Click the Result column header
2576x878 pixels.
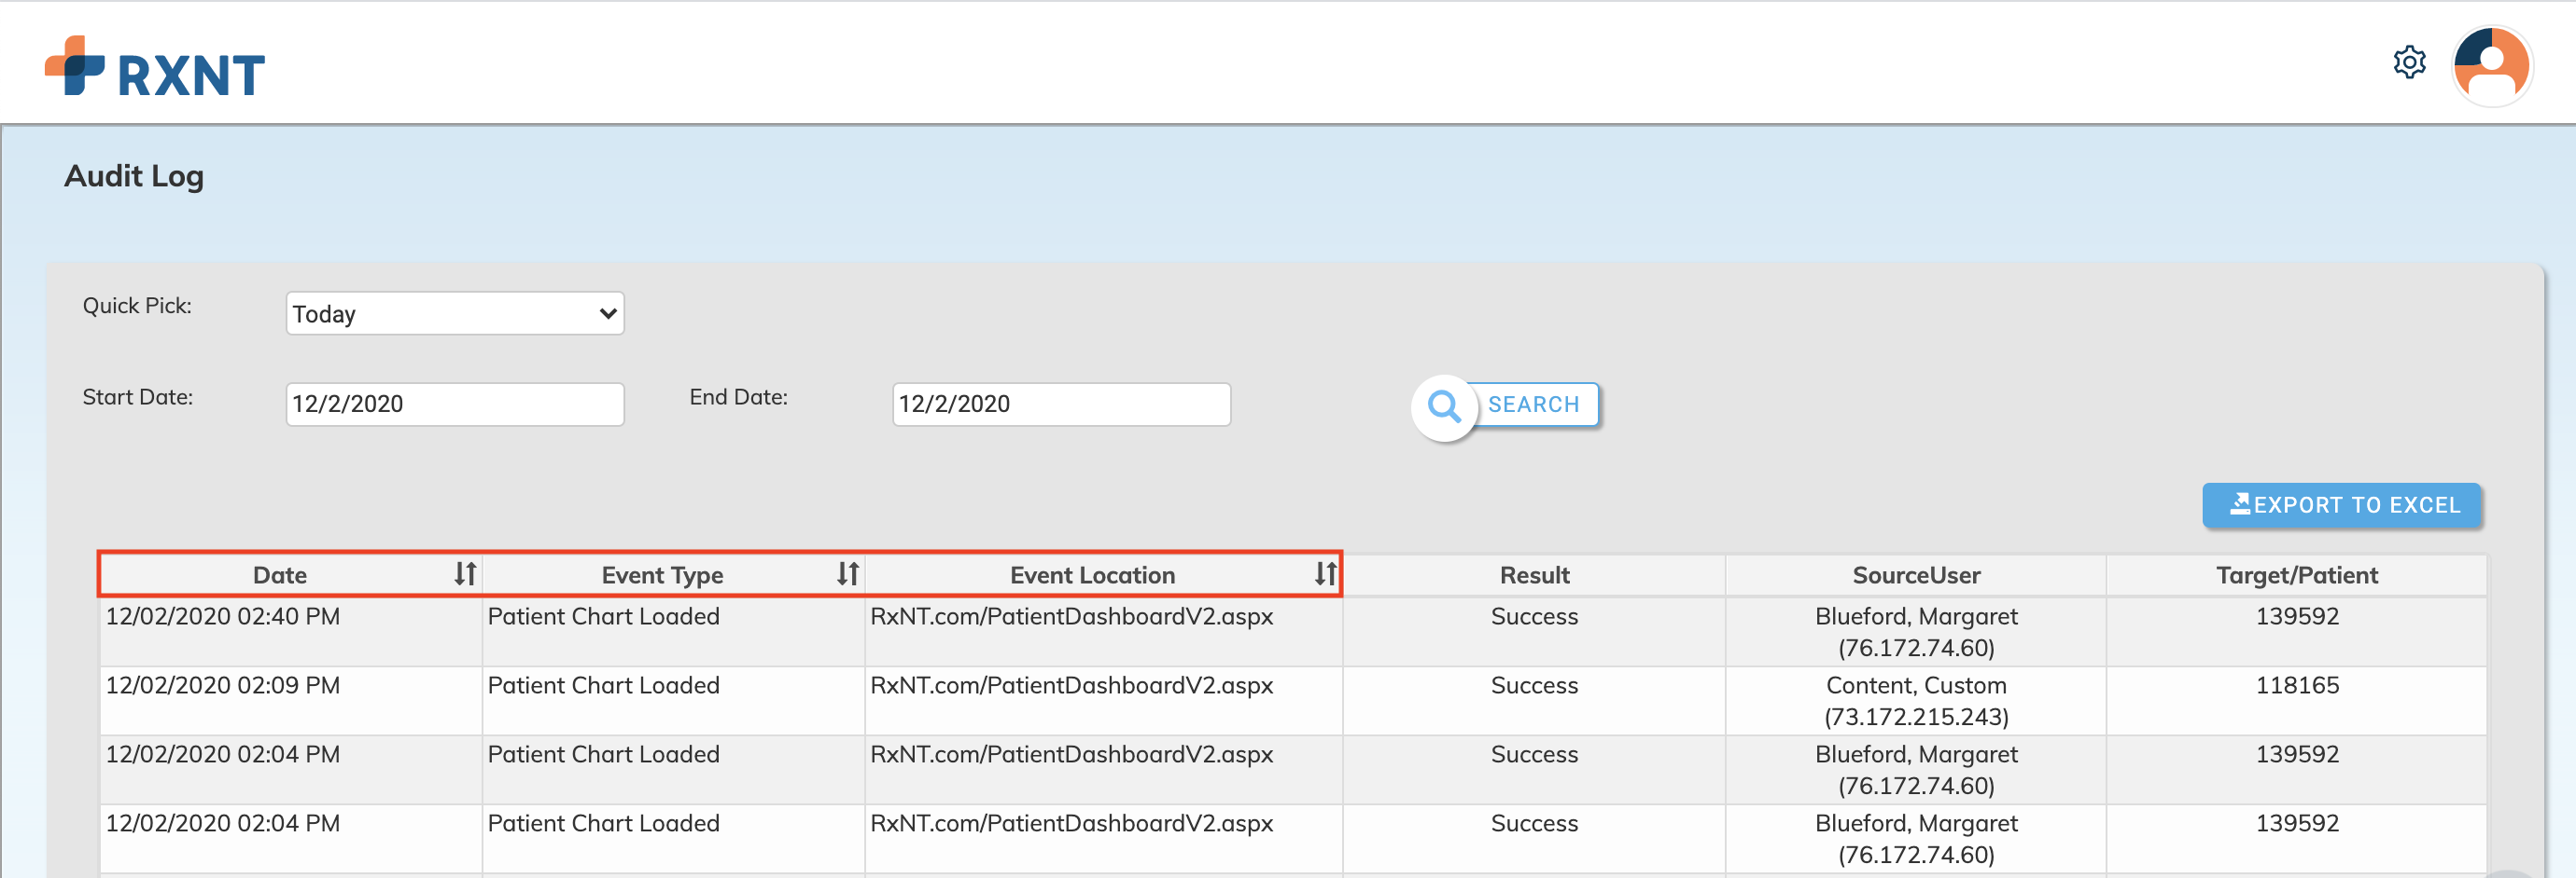tap(1534, 575)
